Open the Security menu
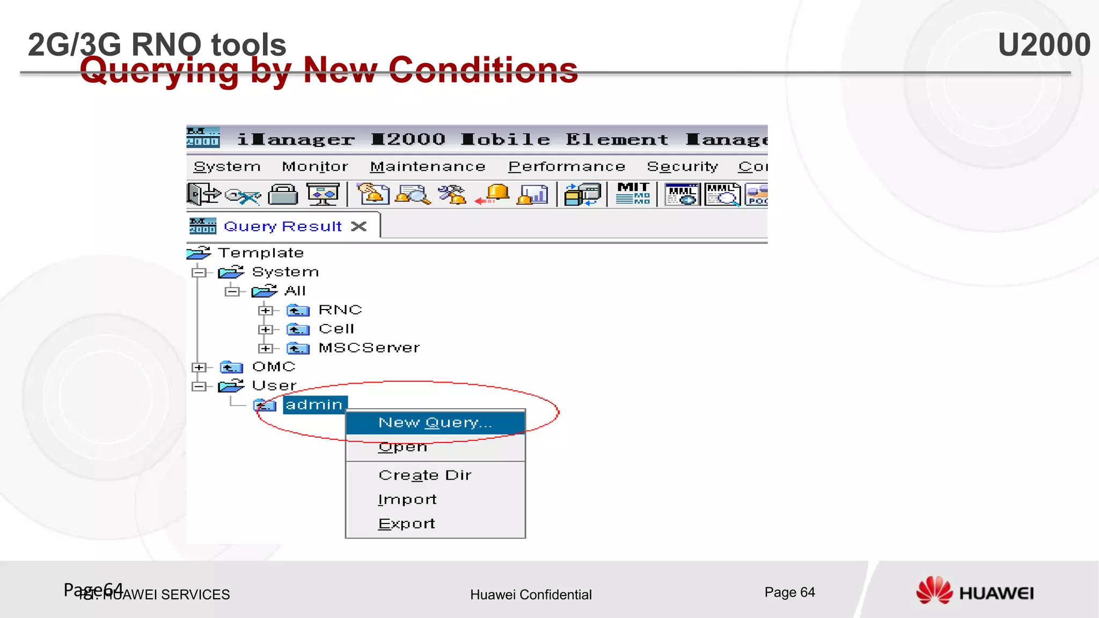 click(x=682, y=167)
